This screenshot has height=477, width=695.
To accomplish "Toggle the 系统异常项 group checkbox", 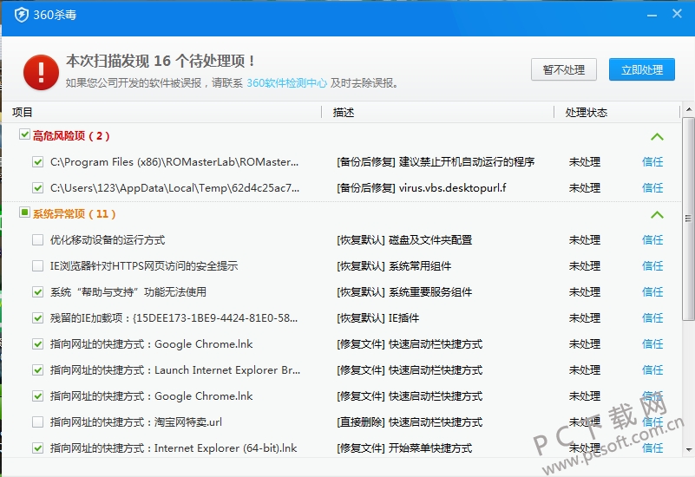I will pos(24,213).
